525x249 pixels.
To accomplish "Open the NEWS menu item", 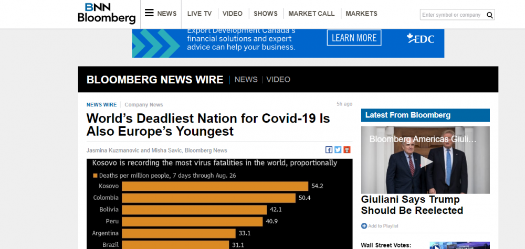I will coord(167,14).
